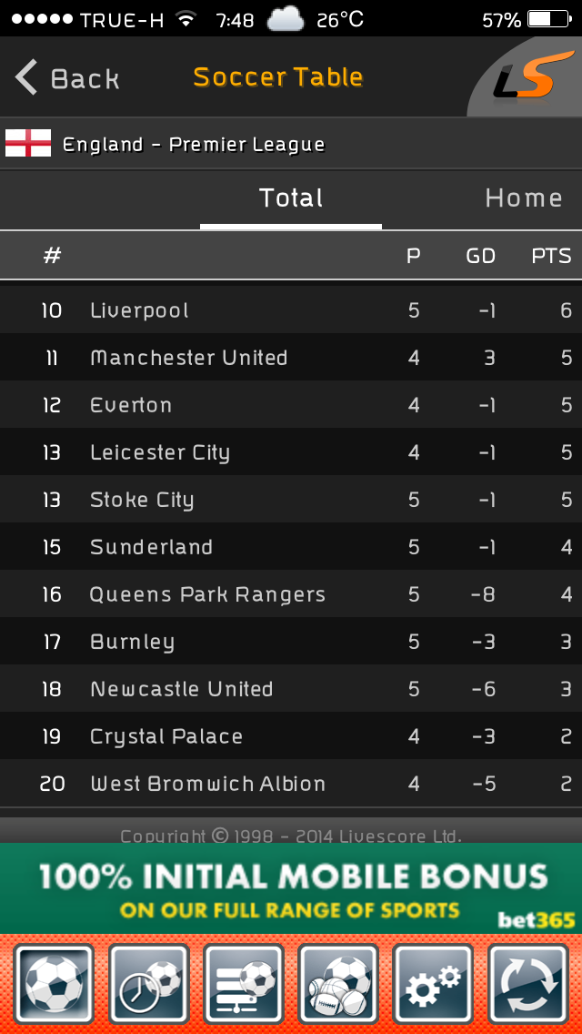Tap the bet365 mobile bonus banner
This screenshot has width=582, height=1034.
tap(291, 887)
